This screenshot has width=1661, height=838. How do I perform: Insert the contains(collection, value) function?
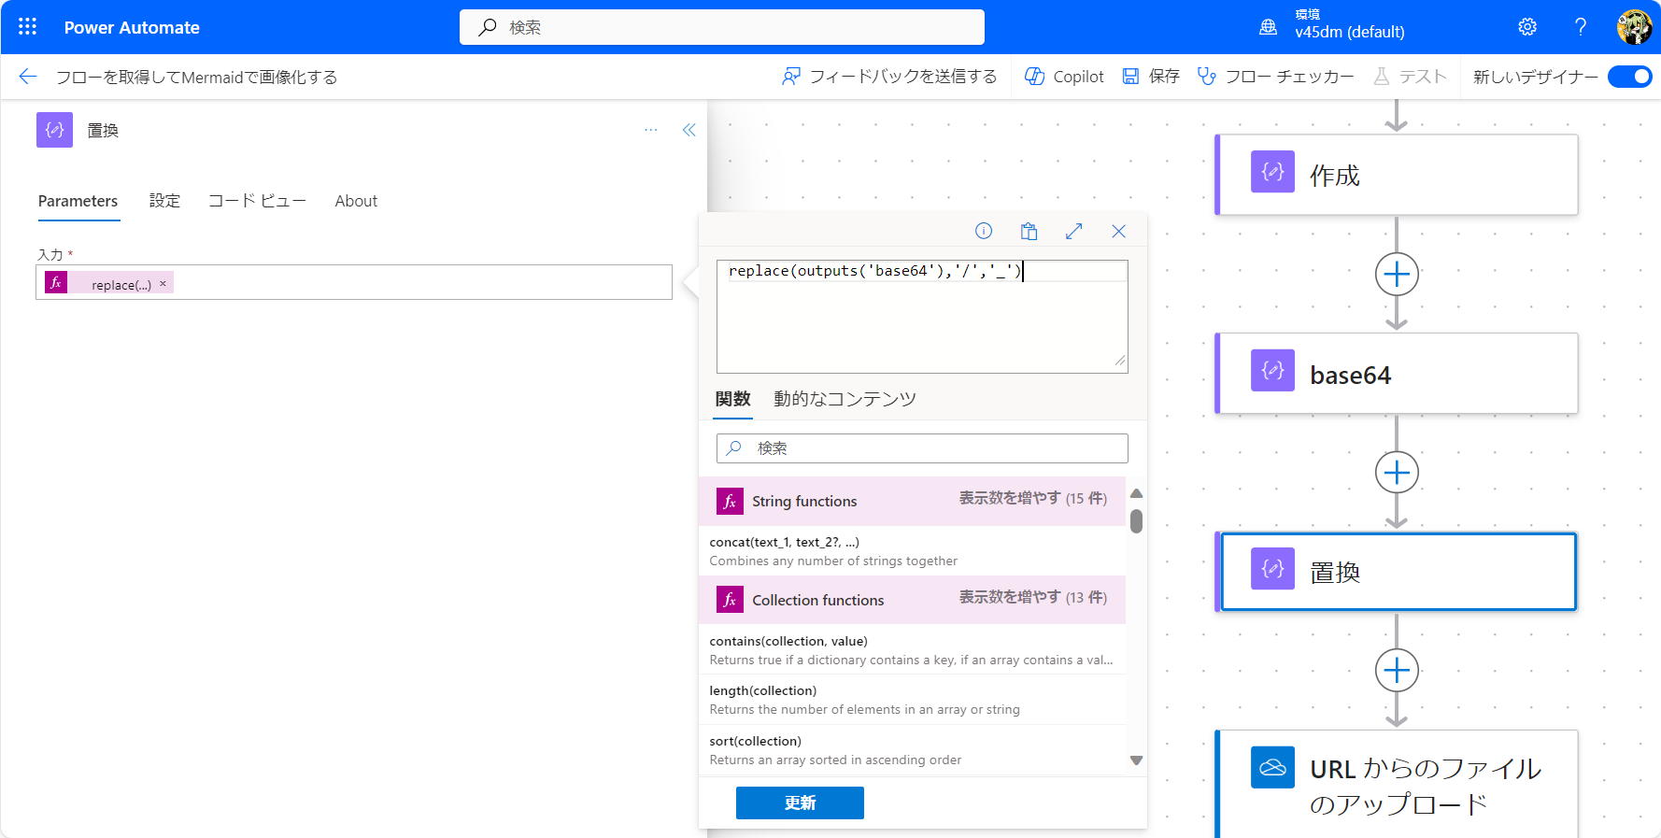(x=912, y=650)
